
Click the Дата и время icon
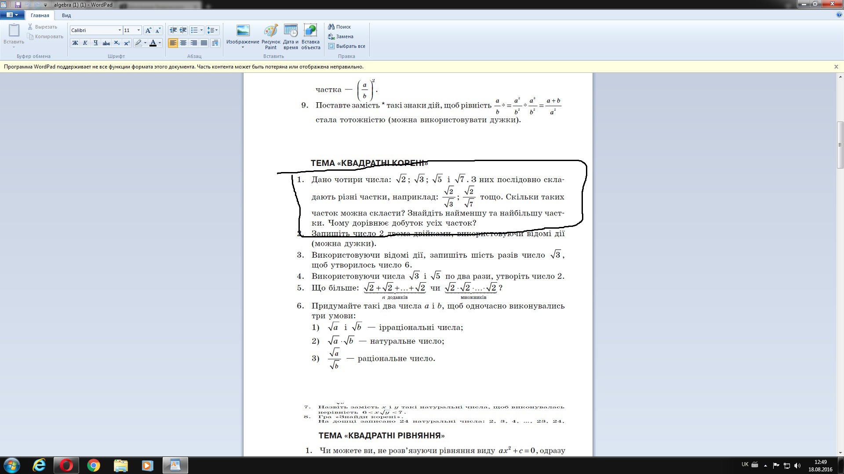point(291,37)
